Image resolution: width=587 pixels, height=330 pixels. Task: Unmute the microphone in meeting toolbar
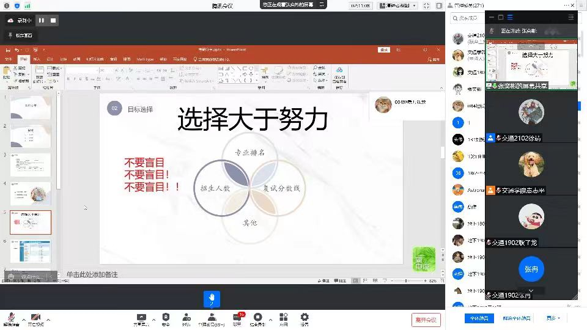click(10, 318)
